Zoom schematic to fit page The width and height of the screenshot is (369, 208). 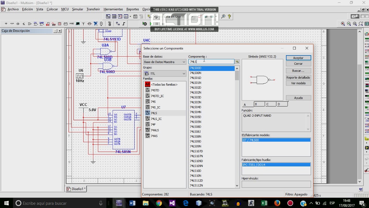[x=361, y=24]
